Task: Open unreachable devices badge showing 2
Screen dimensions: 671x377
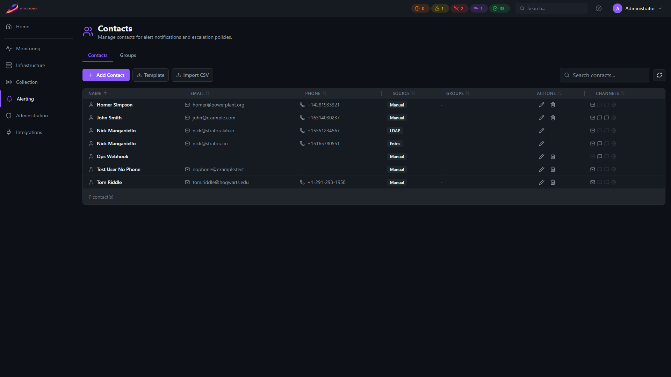Action: pyautogui.click(x=459, y=8)
